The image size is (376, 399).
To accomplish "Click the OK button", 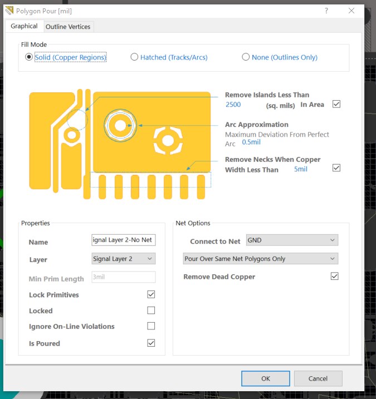I will (266, 378).
